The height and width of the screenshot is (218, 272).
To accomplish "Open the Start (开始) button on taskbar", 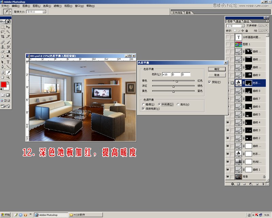I will (5, 215).
